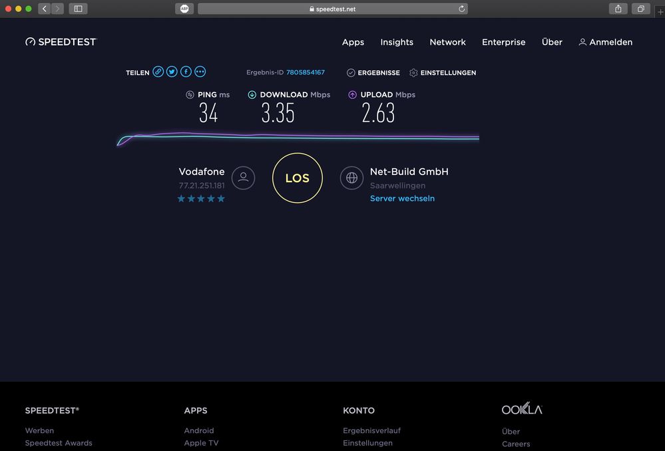Image resolution: width=665 pixels, height=451 pixels.
Task: Click the download arrow icon
Action: [252, 94]
